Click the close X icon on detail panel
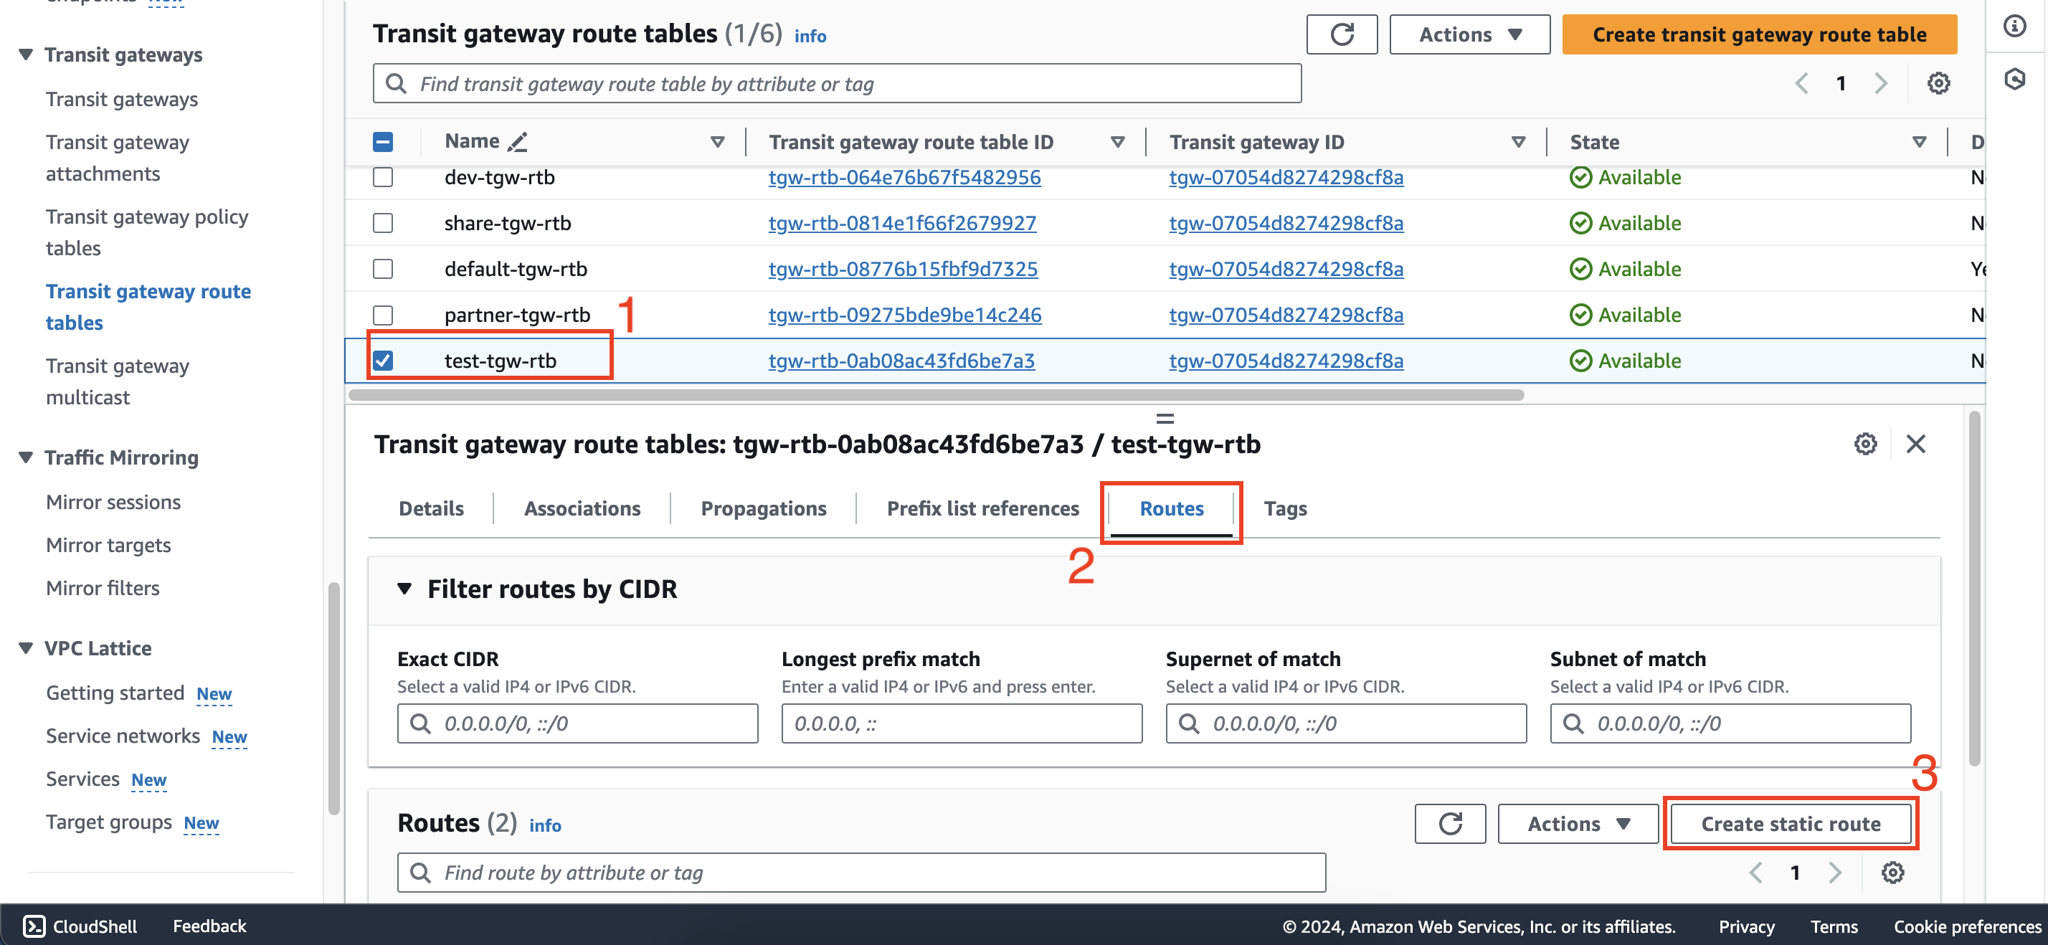 coord(1919,444)
